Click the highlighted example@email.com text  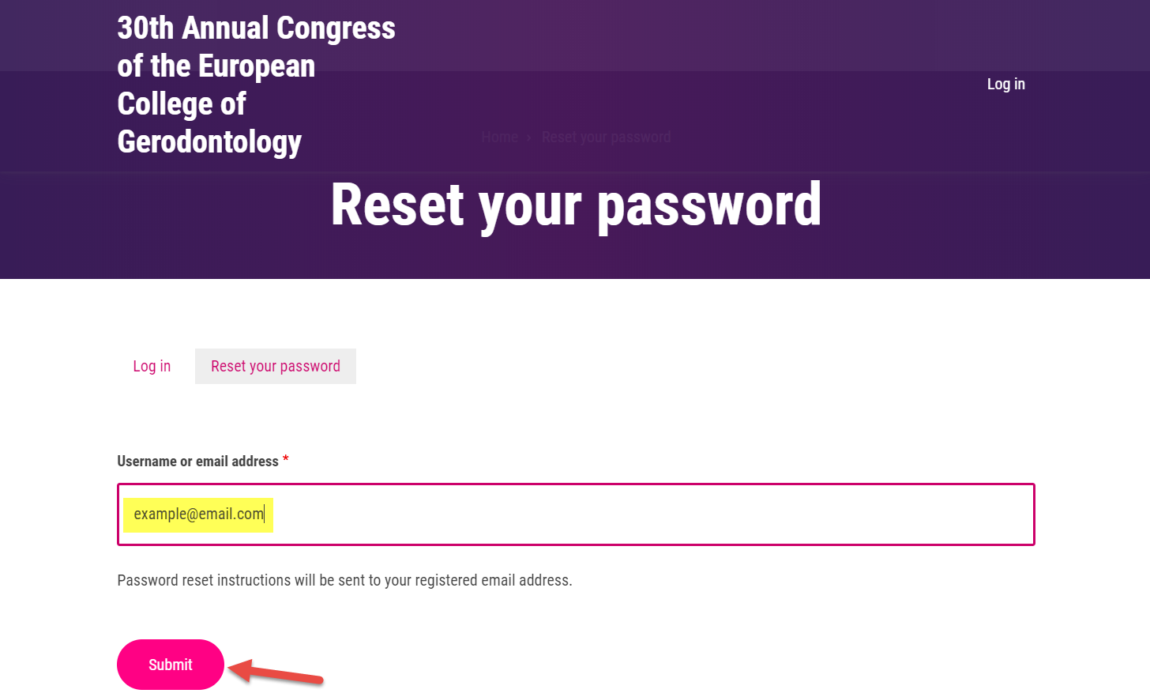coord(198,514)
